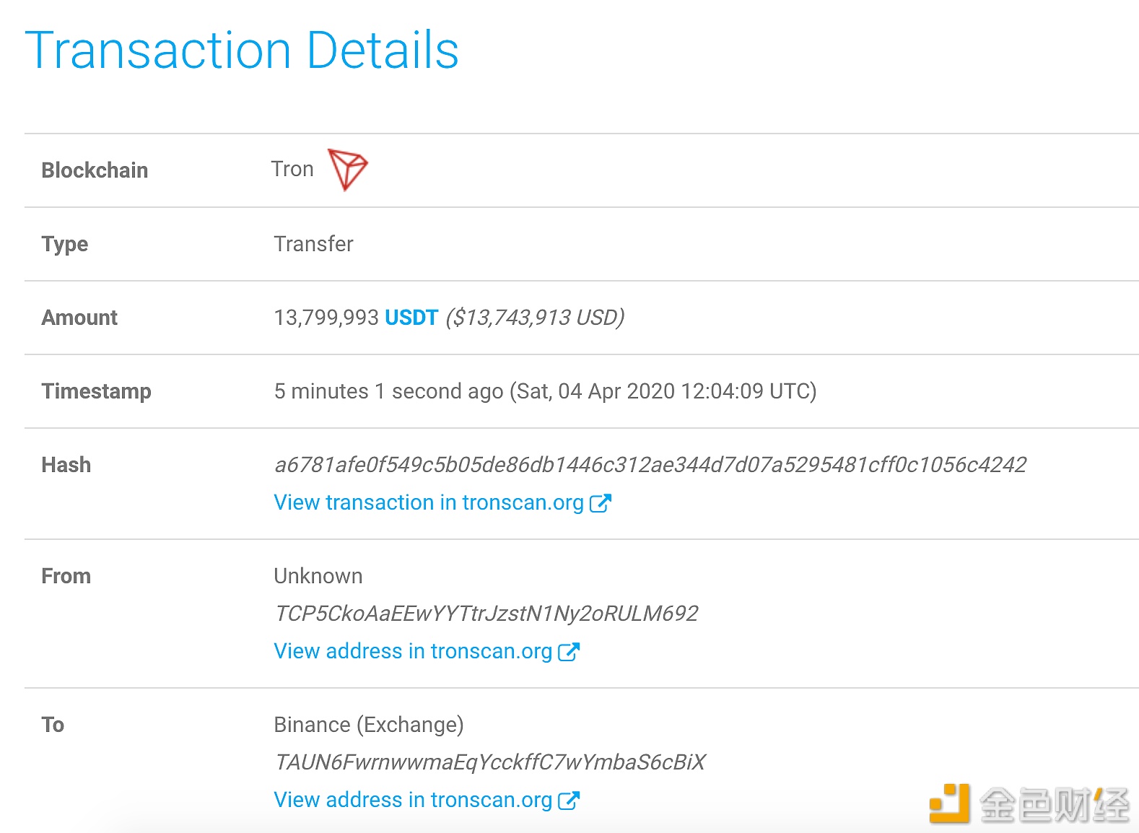
Task: Click the timestamp value text
Action: (545, 391)
